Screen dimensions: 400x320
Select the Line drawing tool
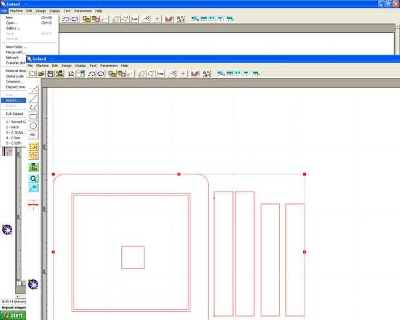coord(34,98)
